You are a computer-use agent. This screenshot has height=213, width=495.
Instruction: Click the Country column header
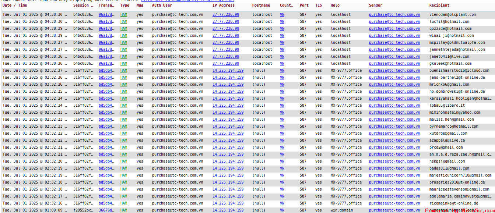[287, 6]
